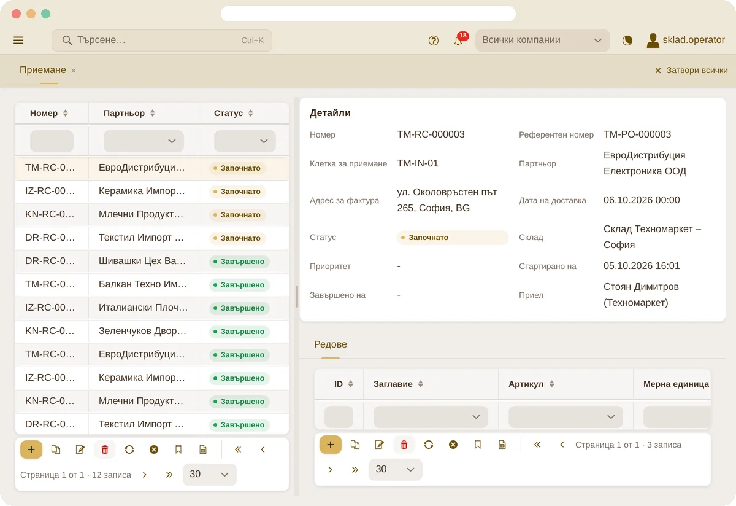This screenshot has width=736, height=506.
Task: Click the export document icon in the Редове toolbar
Action: coord(502,445)
